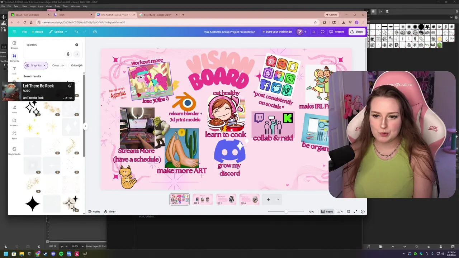Image resolution: width=459 pixels, height=258 pixels.
Task: Add a new page with plus button
Action: tap(268, 200)
